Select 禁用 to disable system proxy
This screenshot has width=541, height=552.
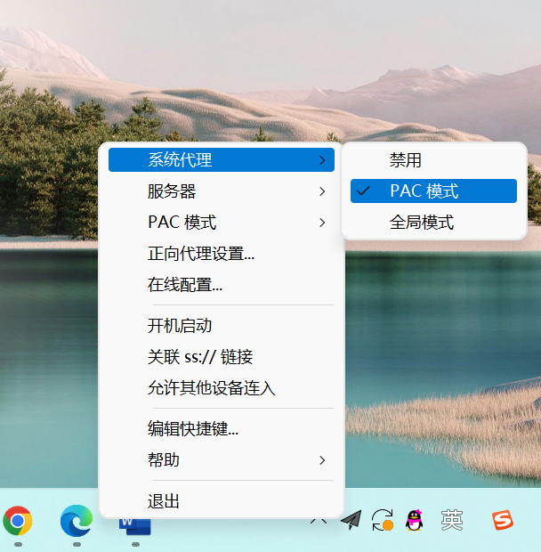[433, 160]
